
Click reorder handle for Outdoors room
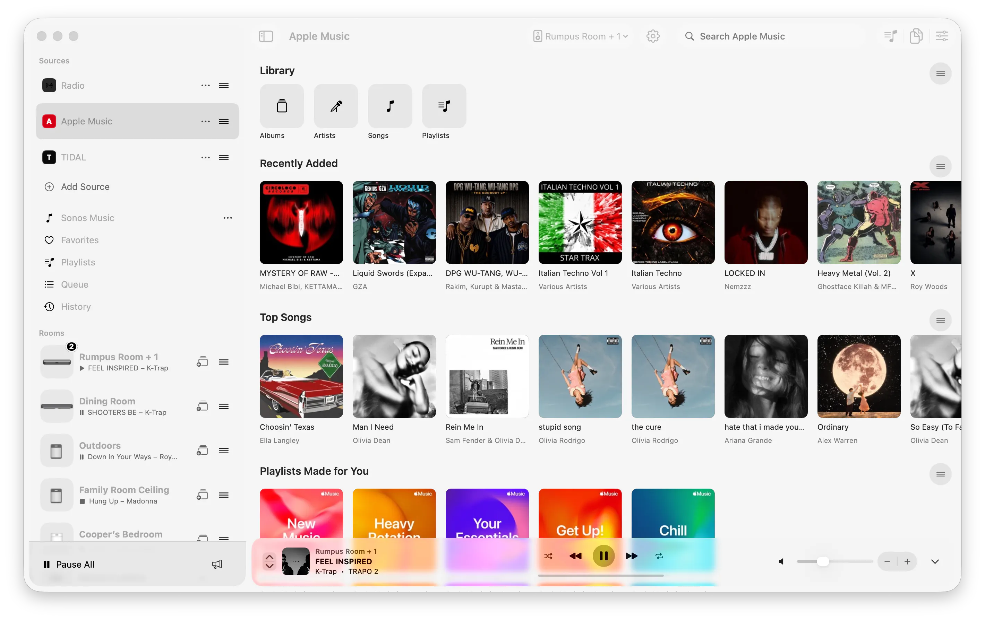(223, 451)
